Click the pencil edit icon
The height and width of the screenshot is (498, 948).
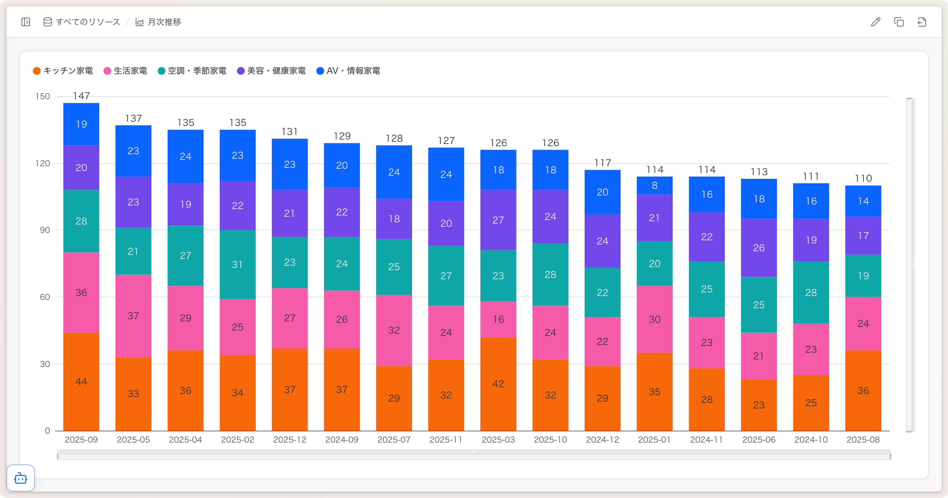click(x=875, y=22)
